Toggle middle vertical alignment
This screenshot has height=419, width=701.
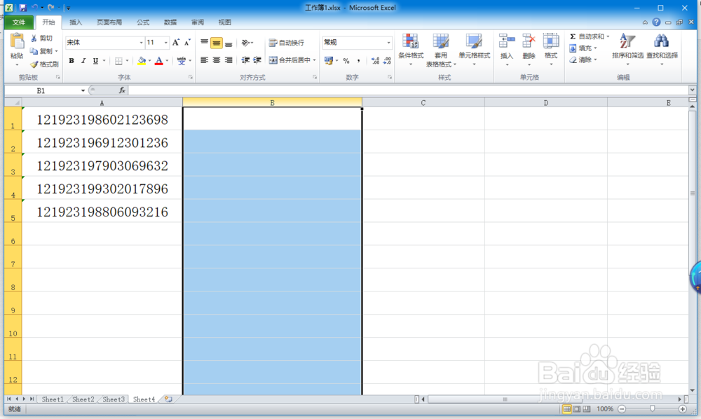click(x=217, y=43)
